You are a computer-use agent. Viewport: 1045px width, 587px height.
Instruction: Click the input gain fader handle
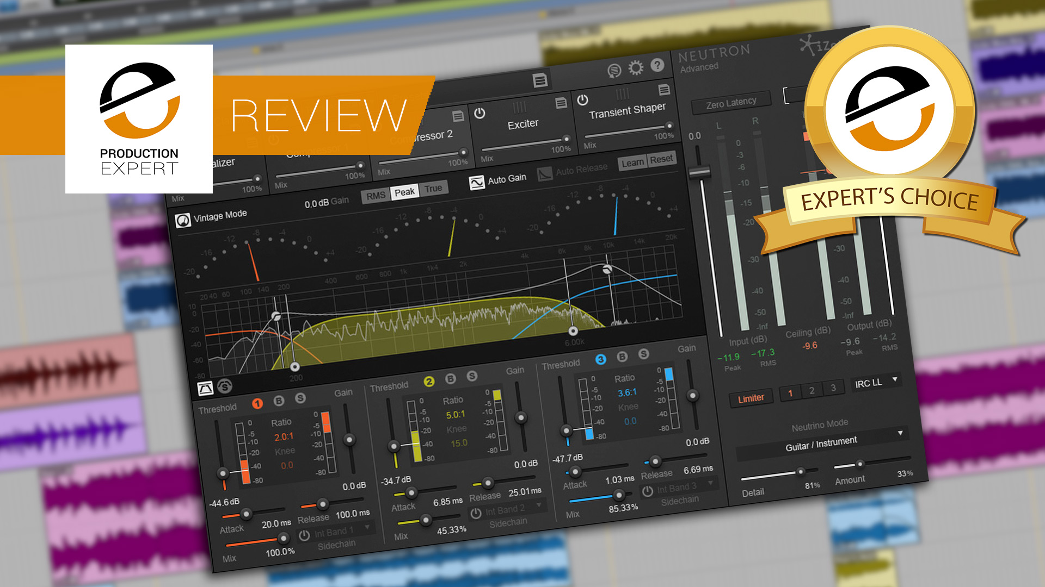pos(700,172)
